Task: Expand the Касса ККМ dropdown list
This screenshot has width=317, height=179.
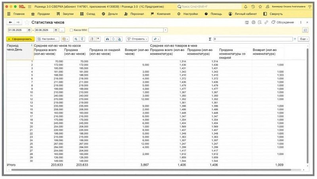Action: click(165, 30)
